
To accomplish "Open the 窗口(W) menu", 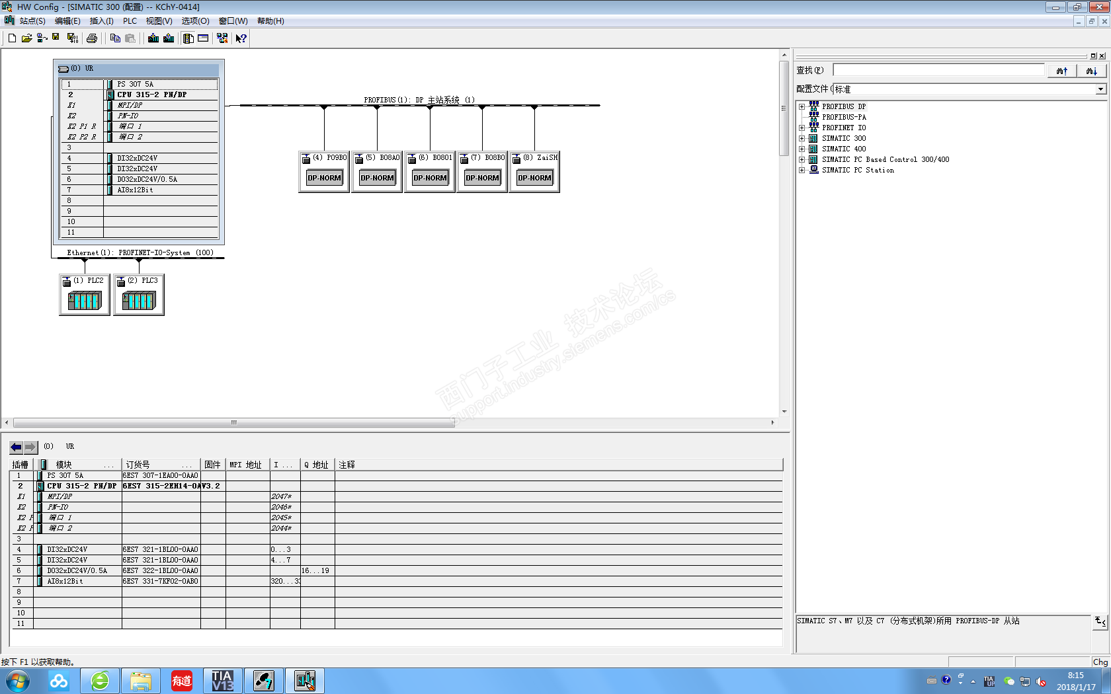I will tap(233, 21).
